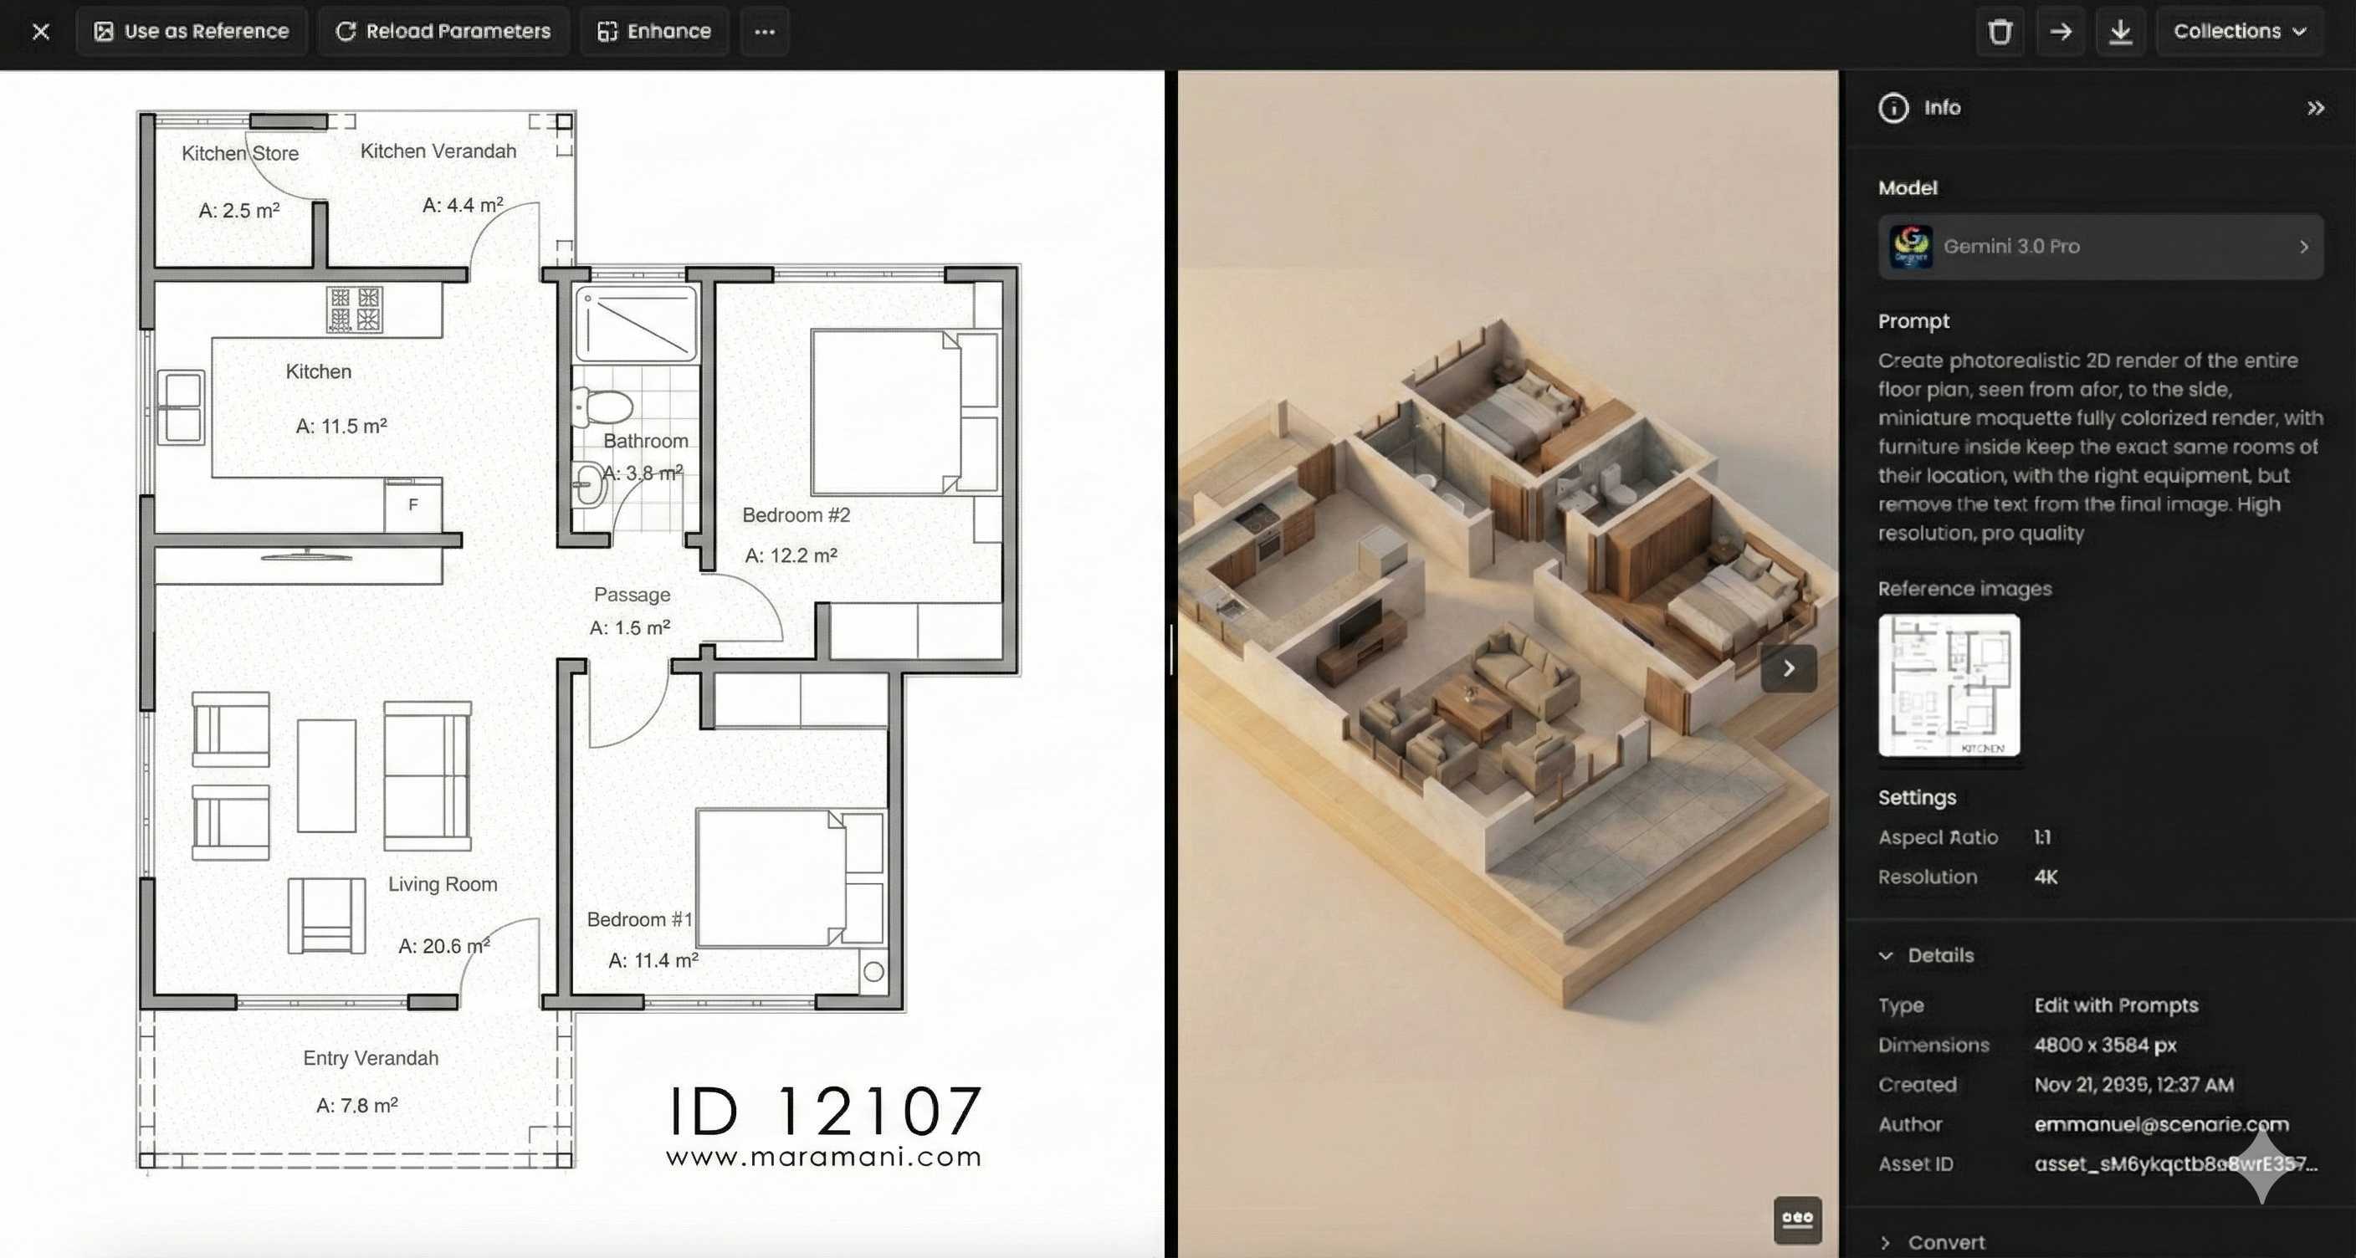This screenshot has width=2356, height=1258.
Task: Click Use as Reference button
Action: click(192, 32)
